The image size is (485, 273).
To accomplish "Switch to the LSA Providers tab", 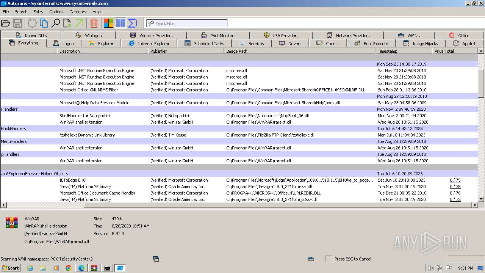I will tap(281, 35).
